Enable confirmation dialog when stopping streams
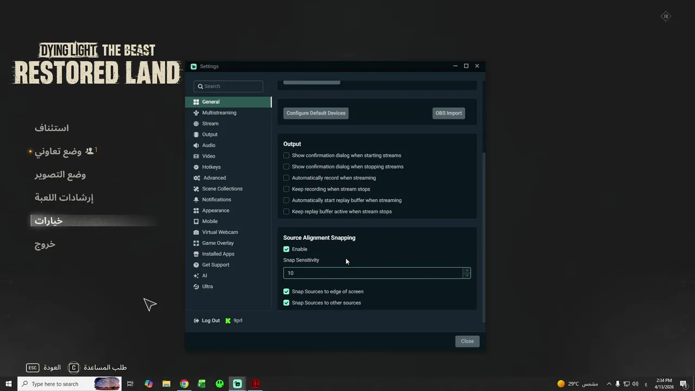 [x=286, y=167]
